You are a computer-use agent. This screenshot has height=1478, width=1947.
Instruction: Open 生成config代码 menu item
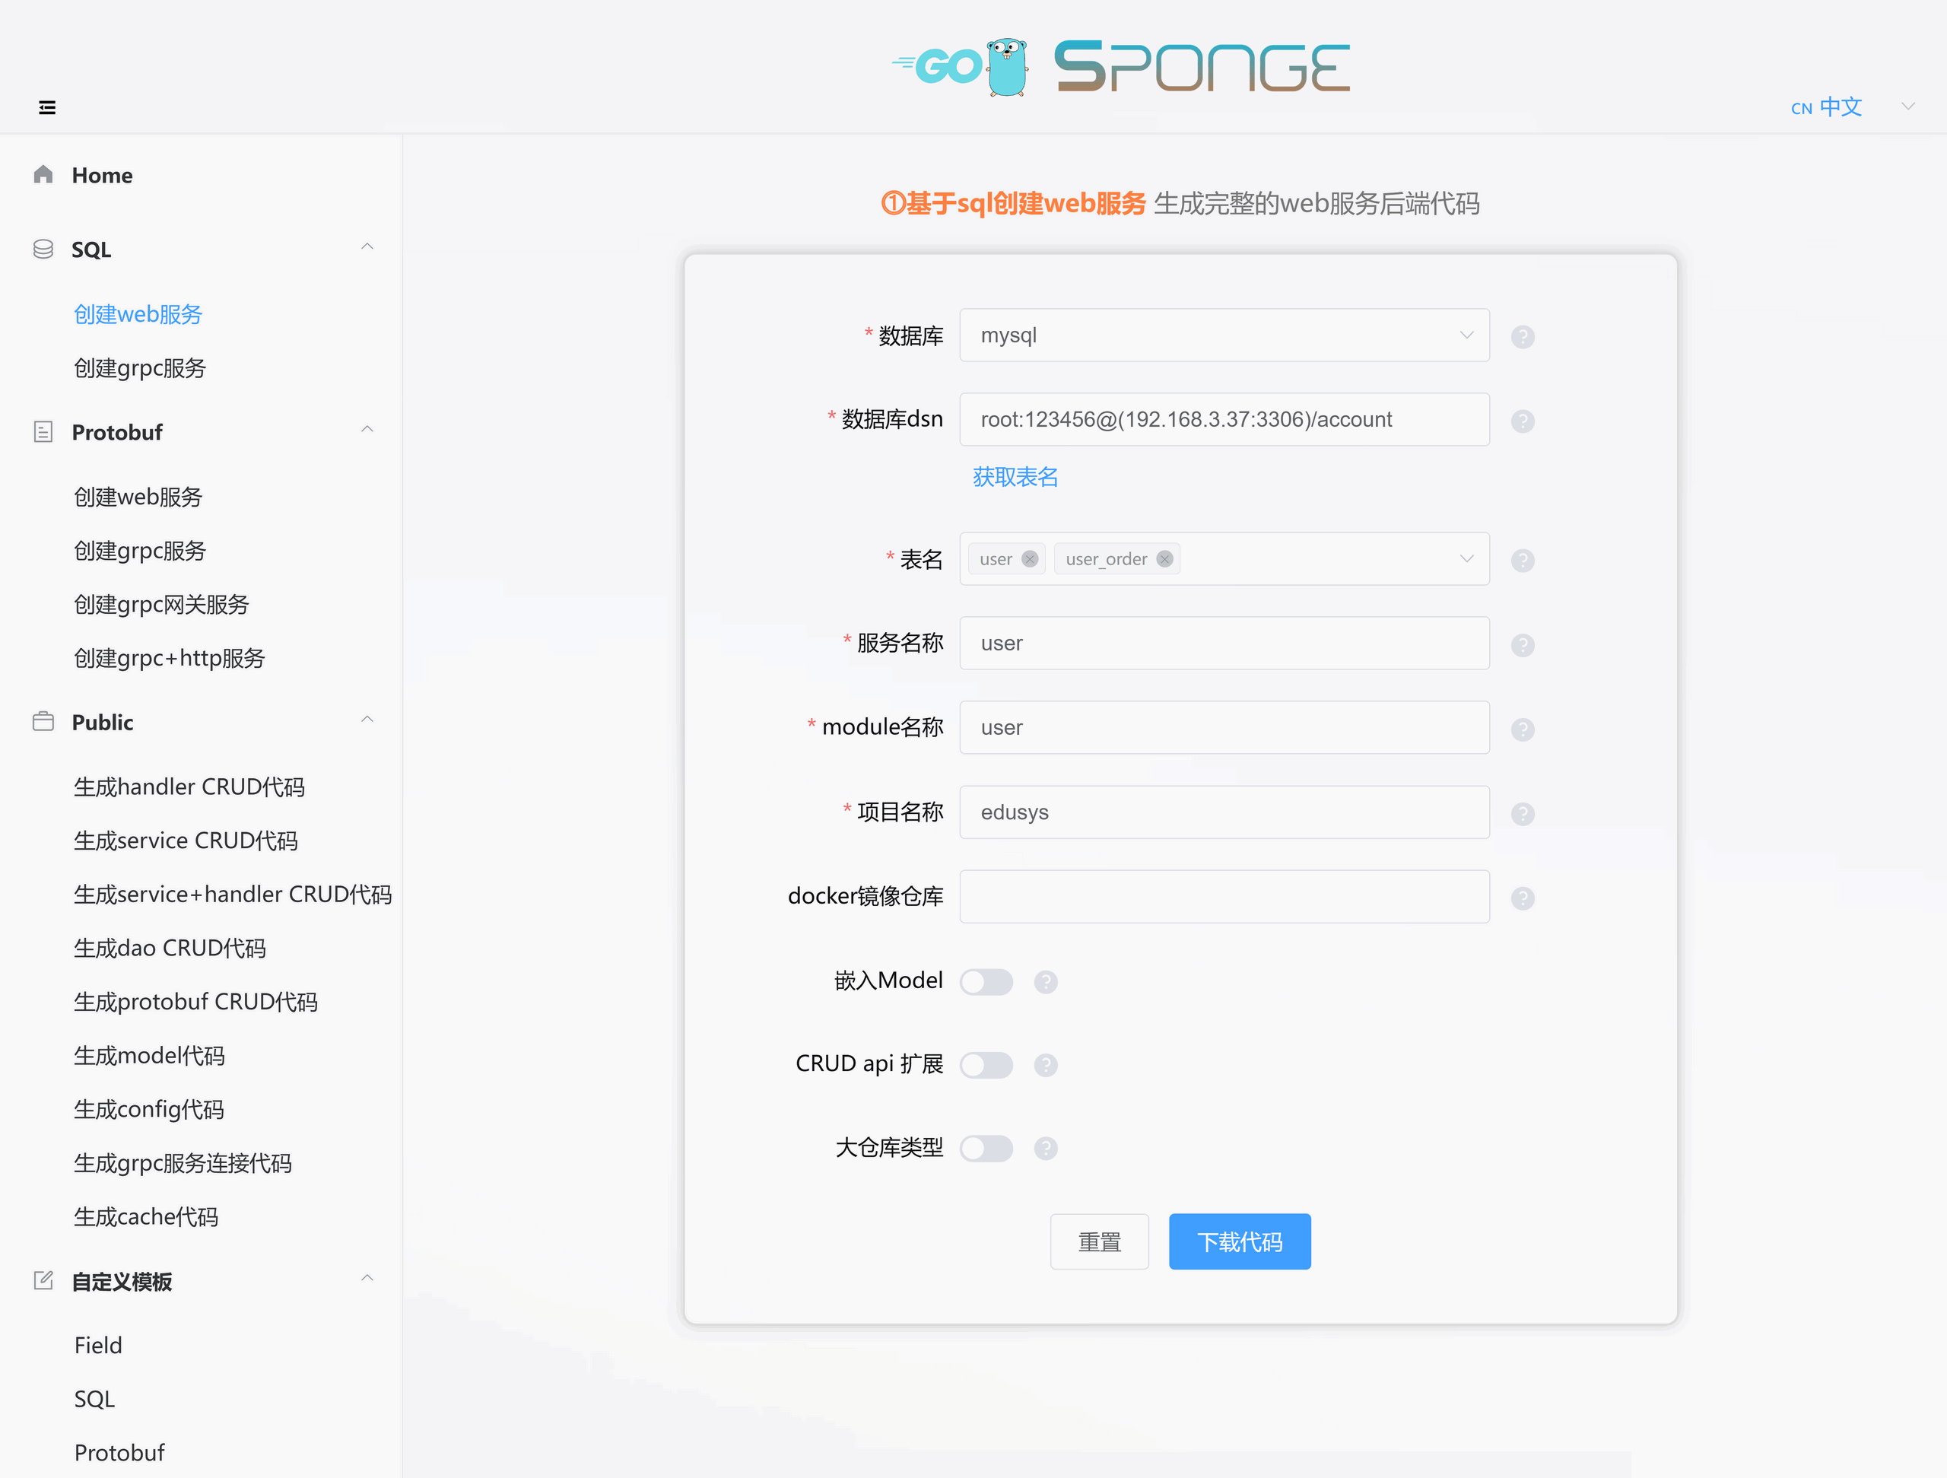tap(149, 1108)
